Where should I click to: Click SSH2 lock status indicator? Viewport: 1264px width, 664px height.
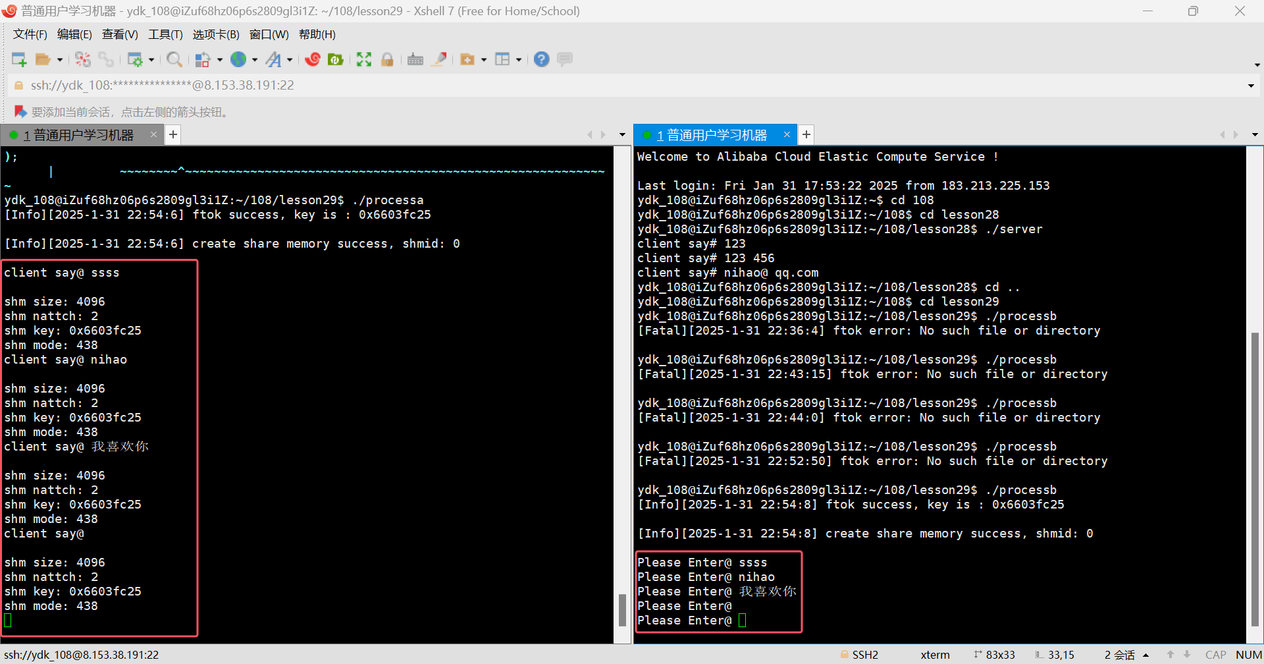(x=859, y=655)
